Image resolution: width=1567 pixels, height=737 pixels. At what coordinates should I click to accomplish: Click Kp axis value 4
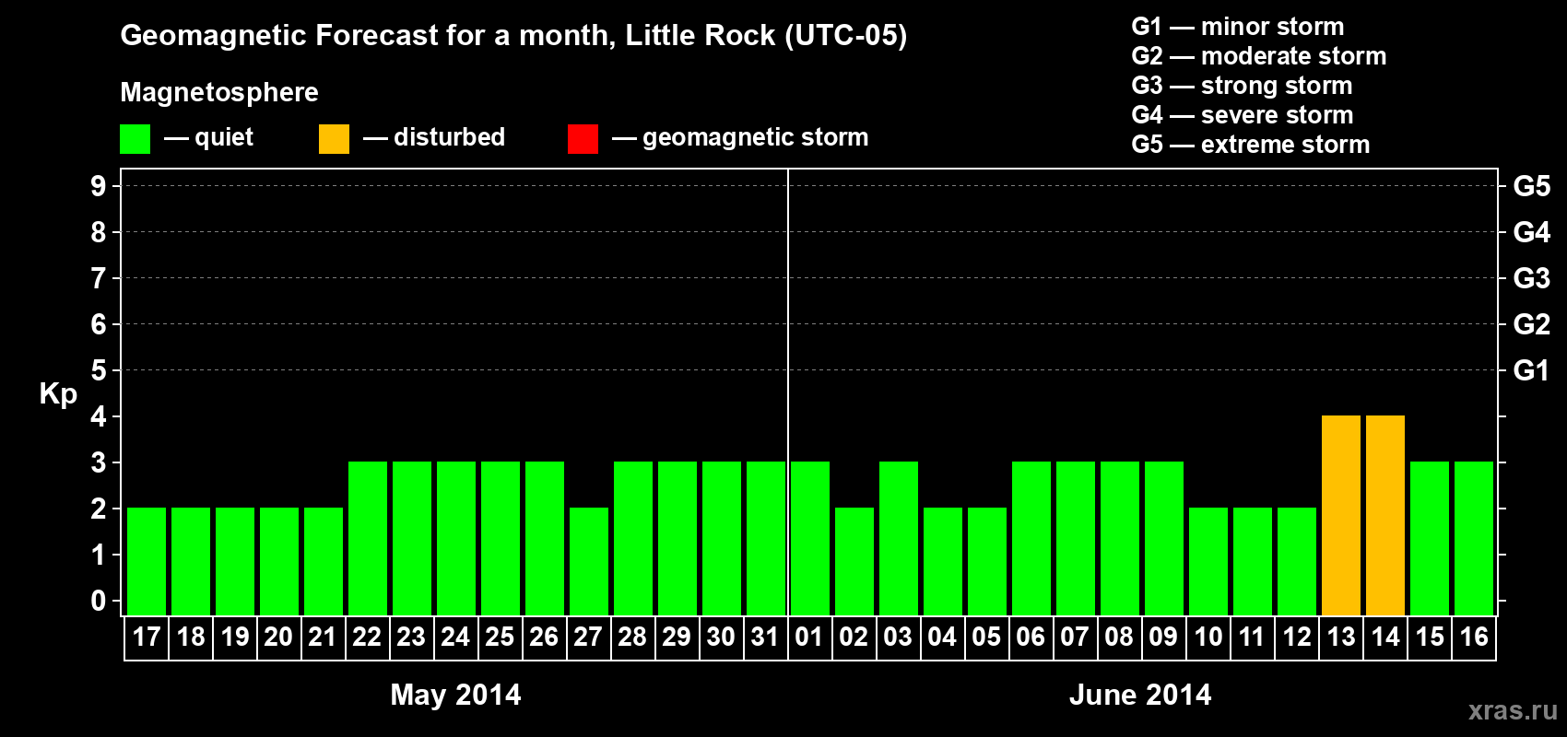99,416
